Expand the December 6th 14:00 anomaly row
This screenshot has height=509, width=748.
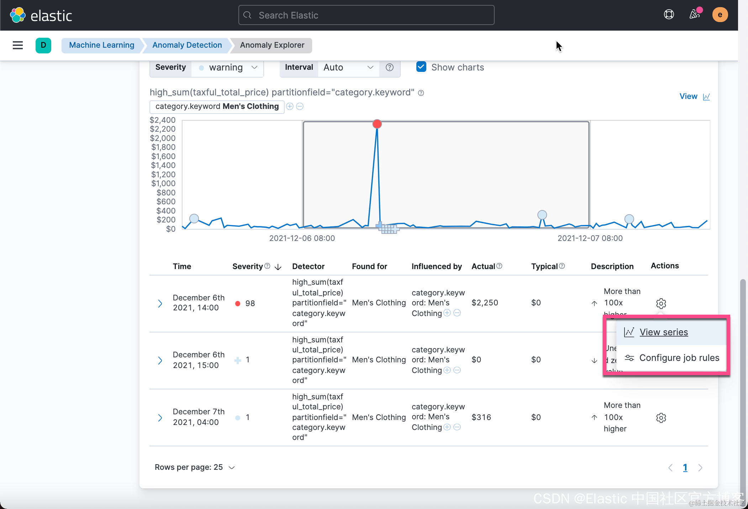(x=160, y=303)
